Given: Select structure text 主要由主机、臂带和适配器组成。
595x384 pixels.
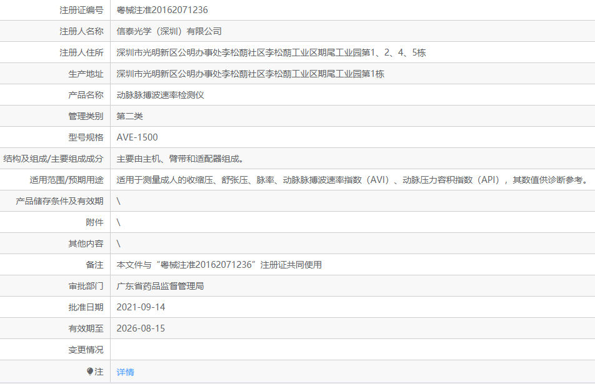Looking at the screenshot, I should click(x=180, y=159).
